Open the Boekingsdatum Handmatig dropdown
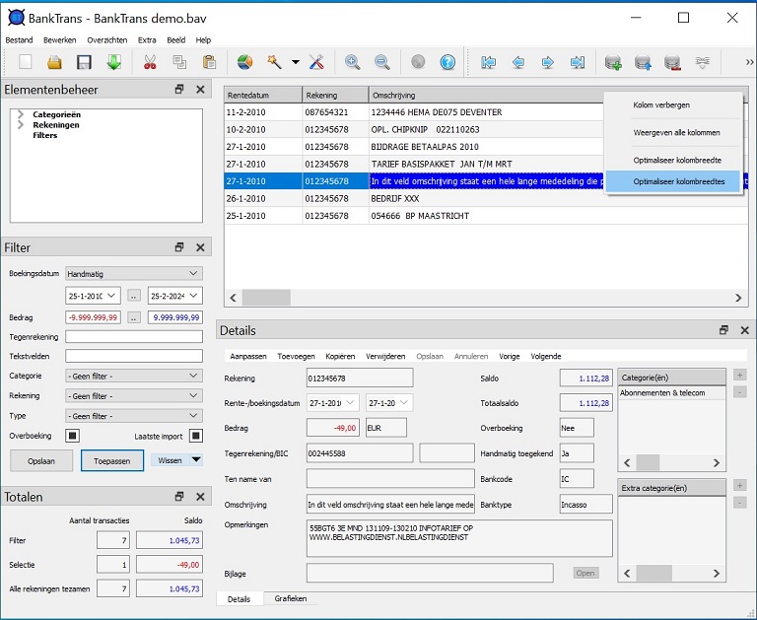The image size is (757, 620). coord(133,273)
